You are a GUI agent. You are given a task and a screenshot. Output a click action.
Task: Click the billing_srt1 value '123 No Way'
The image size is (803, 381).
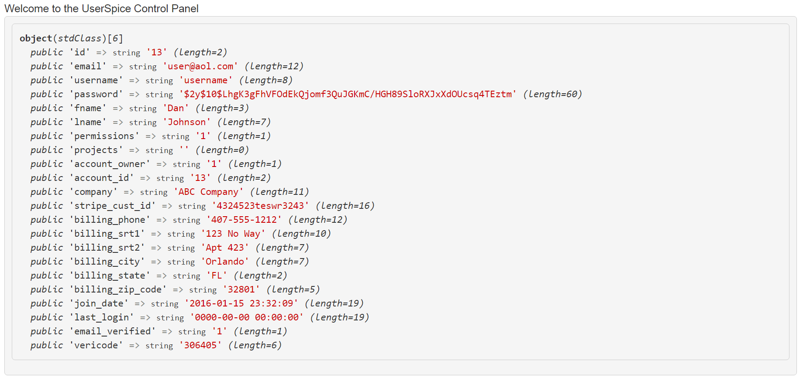(233, 234)
